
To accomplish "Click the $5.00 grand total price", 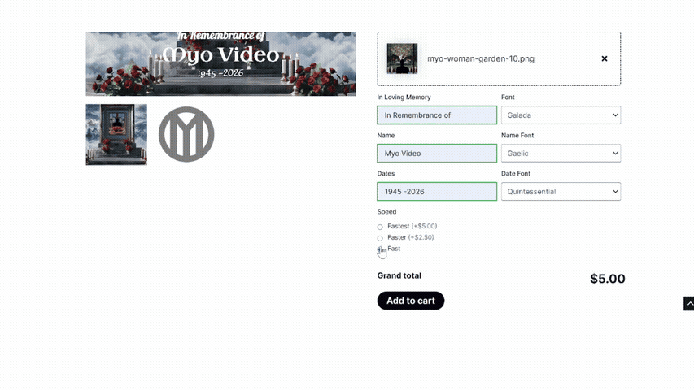I will point(607,279).
